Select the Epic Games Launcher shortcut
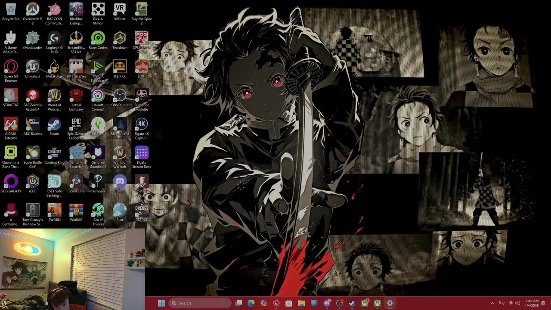Image resolution: width=551 pixels, height=310 pixels. pyautogui.click(x=76, y=129)
